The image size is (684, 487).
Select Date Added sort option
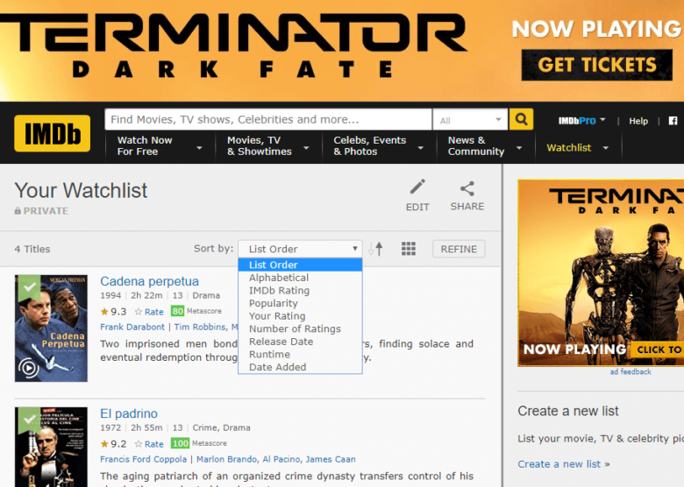[277, 367]
